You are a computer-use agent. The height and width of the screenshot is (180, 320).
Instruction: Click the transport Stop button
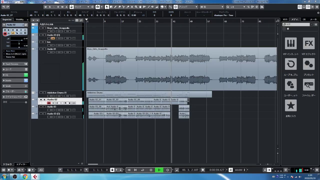coord(151,170)
